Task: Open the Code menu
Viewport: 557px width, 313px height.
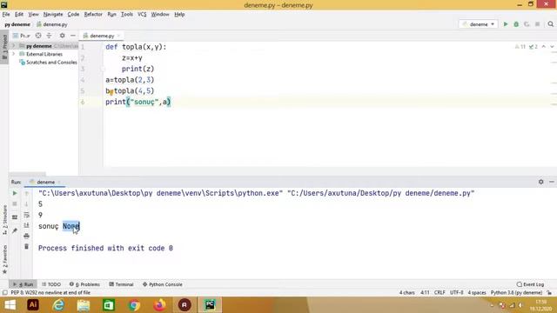Action: tap(73, 14)
